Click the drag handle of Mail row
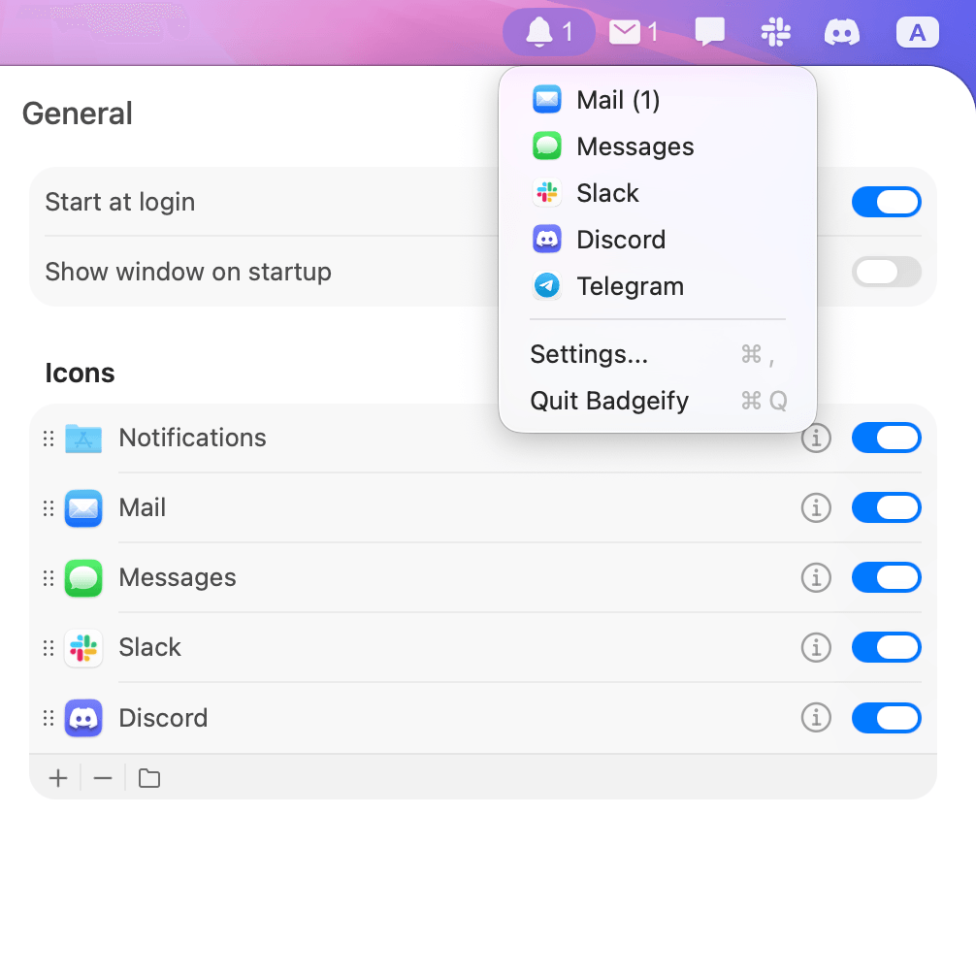976x976 pixels. click(x=49, y=508)
